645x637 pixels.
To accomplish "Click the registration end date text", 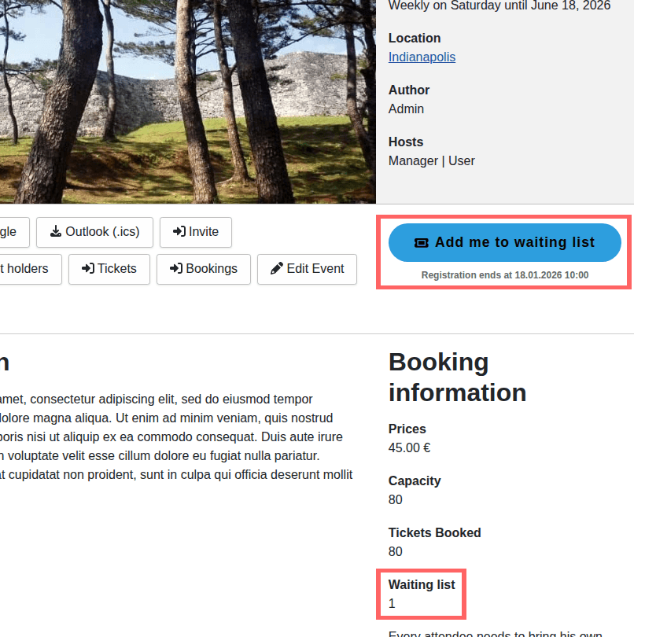I will pos(504,275).
